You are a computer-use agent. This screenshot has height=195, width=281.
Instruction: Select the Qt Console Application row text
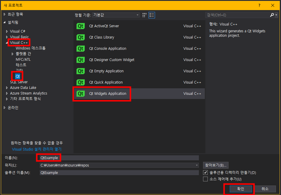pos(108,49)
